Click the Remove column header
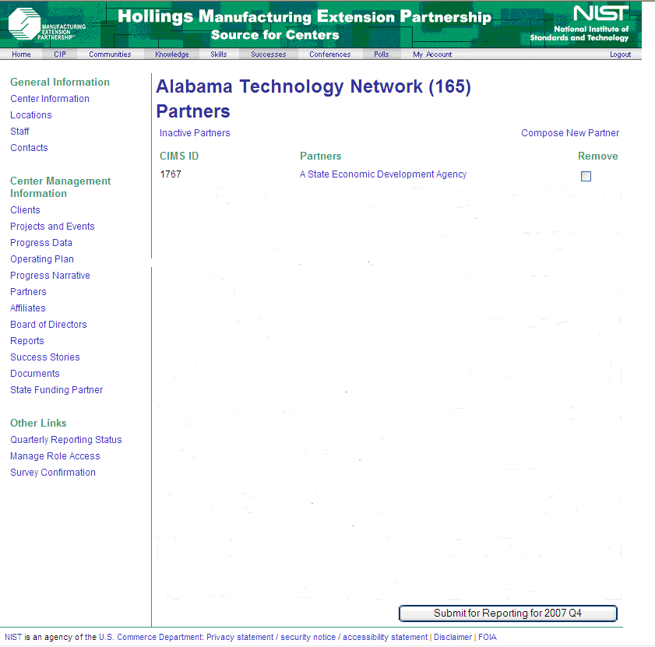 598,156
